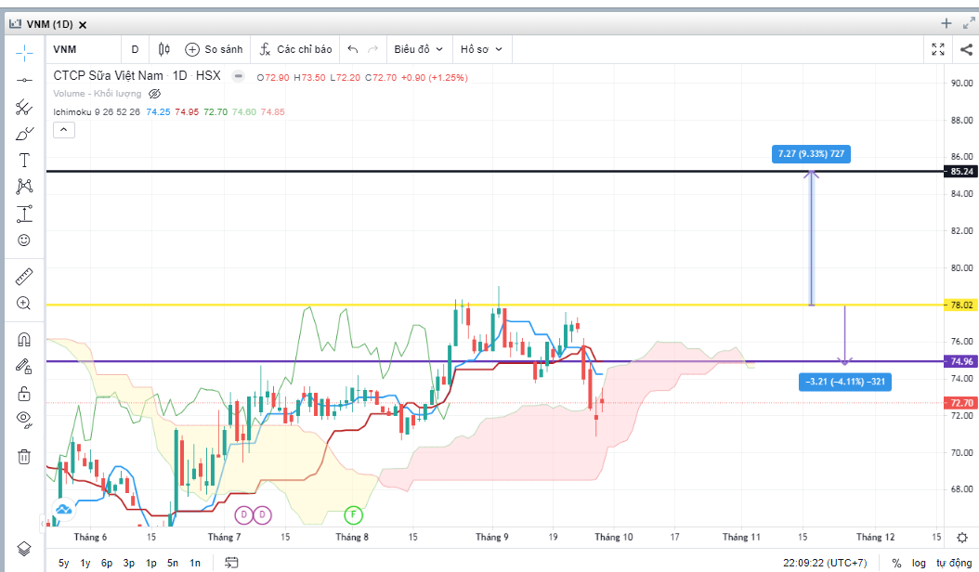Click the first purple D dividend marker
Image resolution: width=979 pixels, height=572 pixels.
coord(243,515)
